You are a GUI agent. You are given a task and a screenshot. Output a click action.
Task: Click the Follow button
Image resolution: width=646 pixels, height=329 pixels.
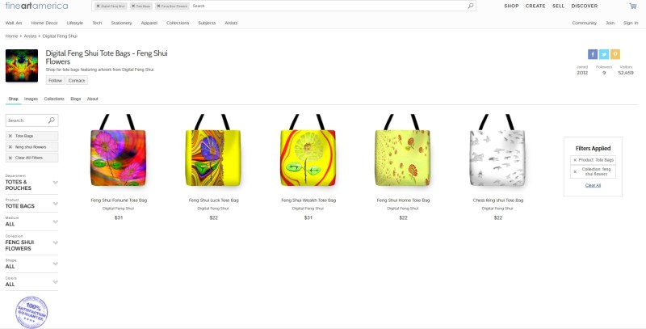[x=55, y=80]
